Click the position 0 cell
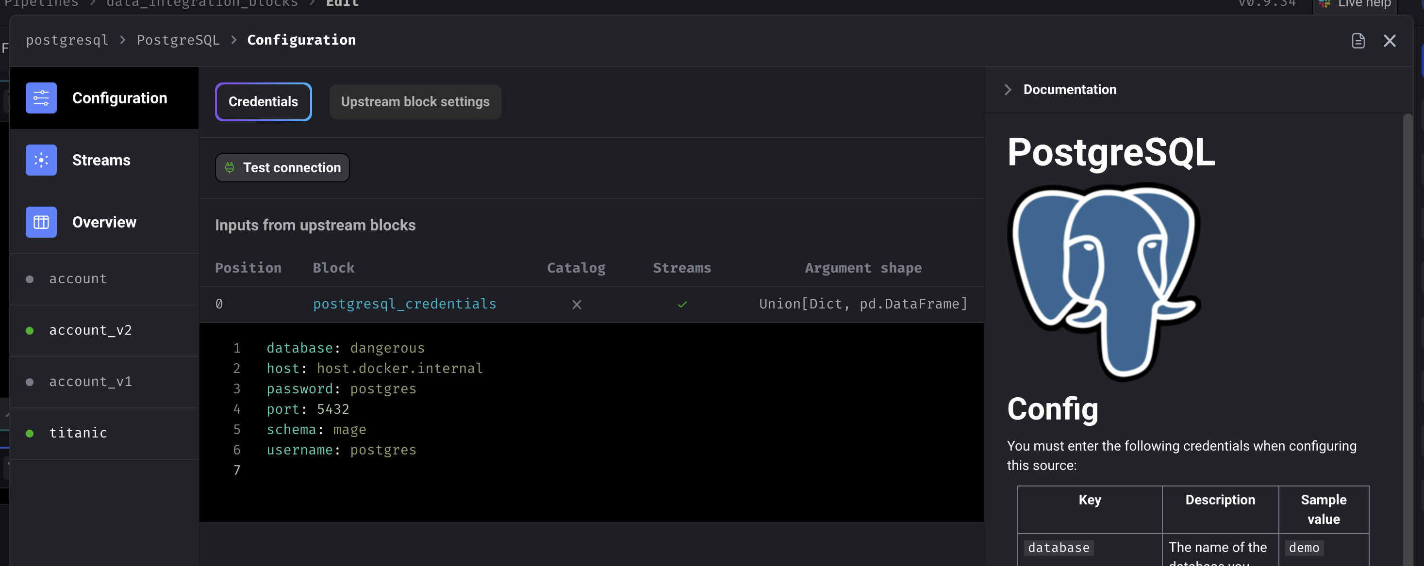This screenshot has height=566, width=1424. [x=219, y=304]
